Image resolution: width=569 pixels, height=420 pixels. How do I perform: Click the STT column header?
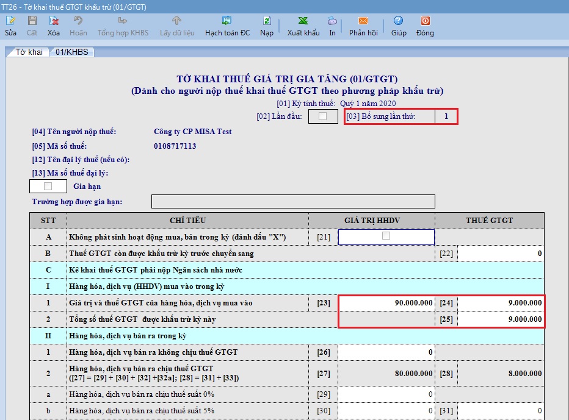coord(48,220)
